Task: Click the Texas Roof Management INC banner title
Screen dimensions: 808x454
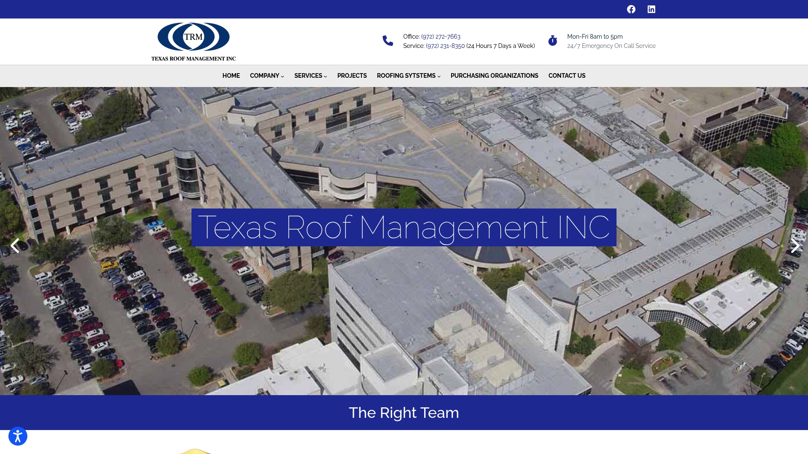Action: point(404,227)
